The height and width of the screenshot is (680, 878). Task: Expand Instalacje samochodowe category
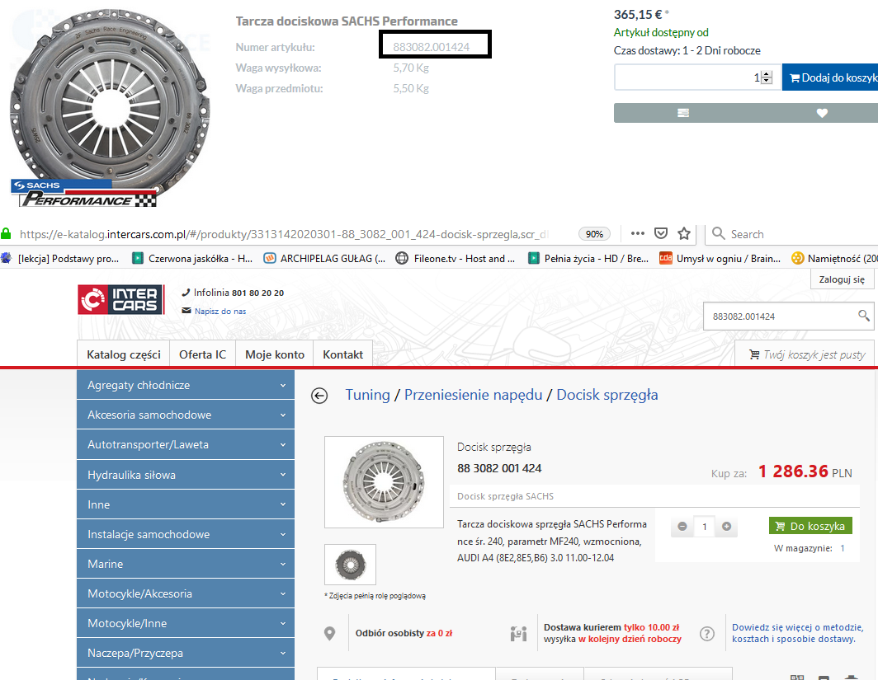click(x=186, y=534)
